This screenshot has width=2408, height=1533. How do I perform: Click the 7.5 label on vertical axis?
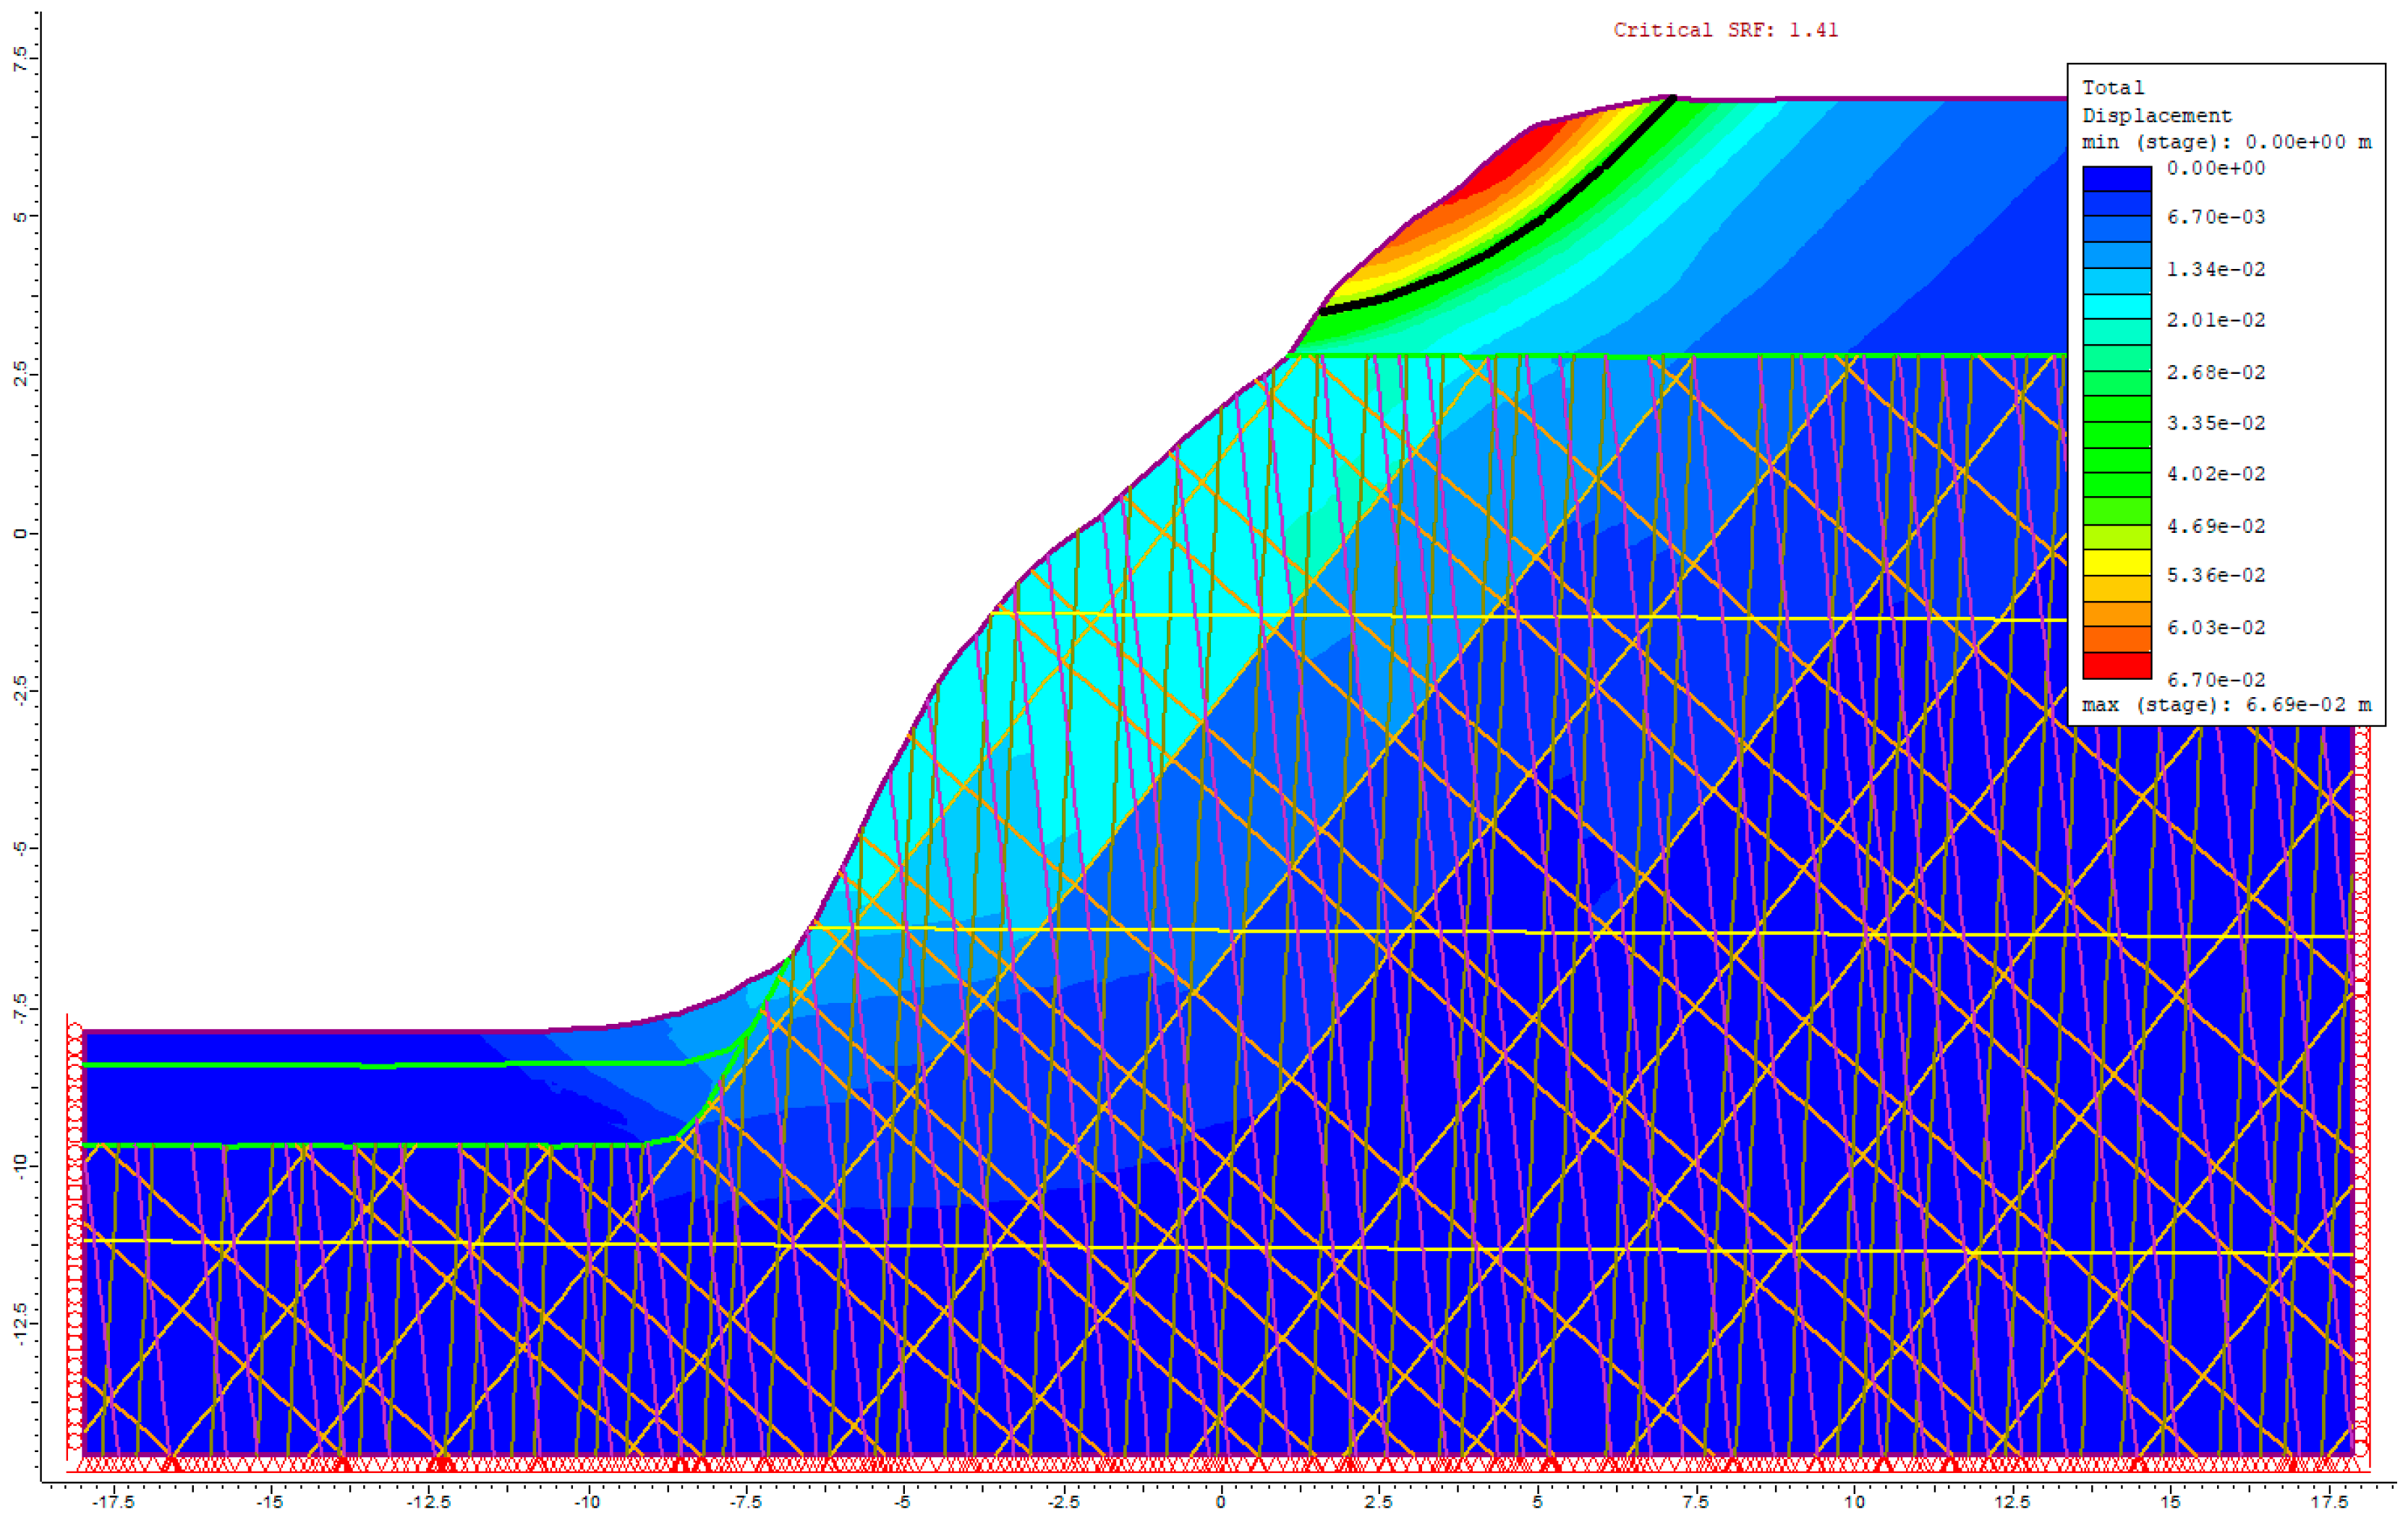[x=20, y=58]
